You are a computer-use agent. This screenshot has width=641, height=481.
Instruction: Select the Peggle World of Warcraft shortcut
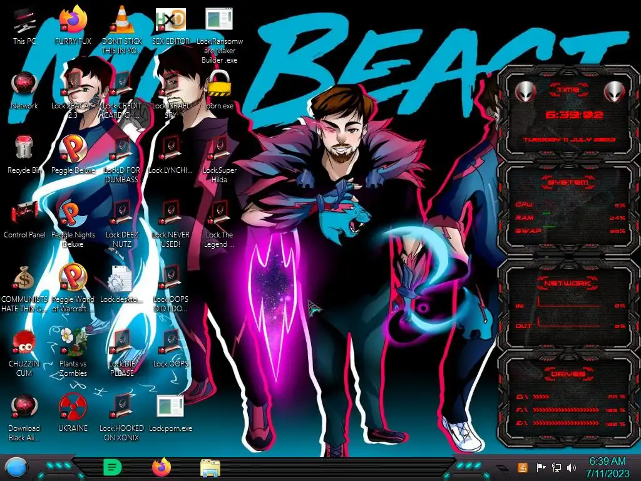(x=73, y=278)
